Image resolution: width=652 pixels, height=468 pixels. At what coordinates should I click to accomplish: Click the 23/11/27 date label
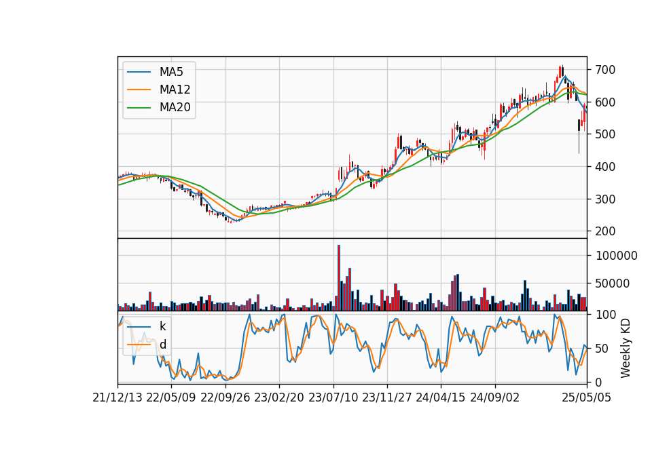click(387, 398)
